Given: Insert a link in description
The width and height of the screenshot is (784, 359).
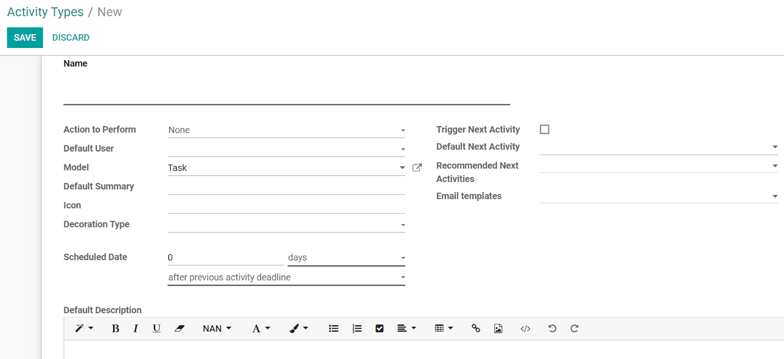Looking at the screenshot, I should 476,329.
